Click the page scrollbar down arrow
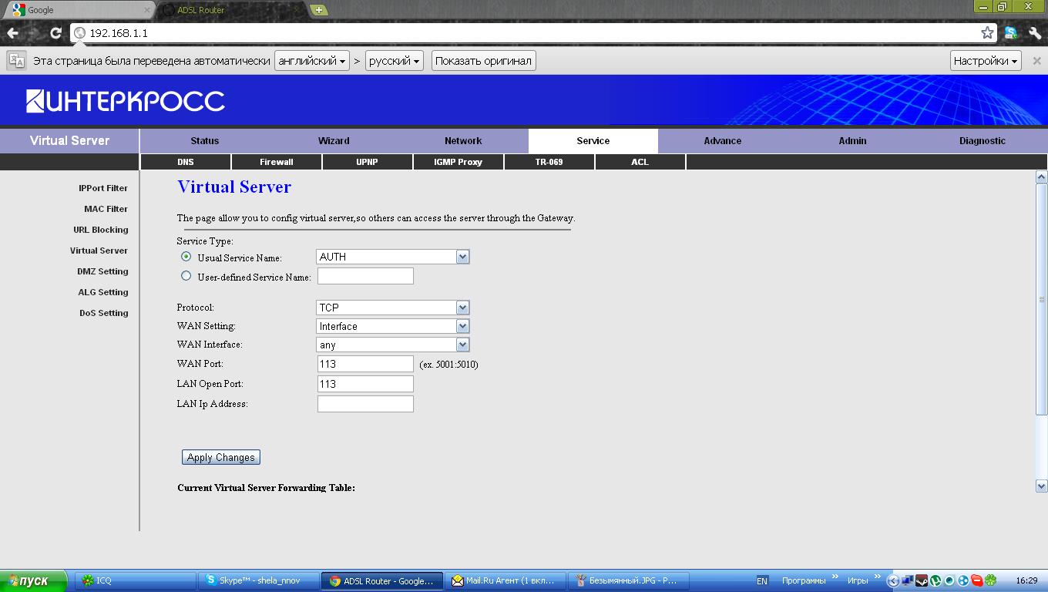 [1041, 486]
